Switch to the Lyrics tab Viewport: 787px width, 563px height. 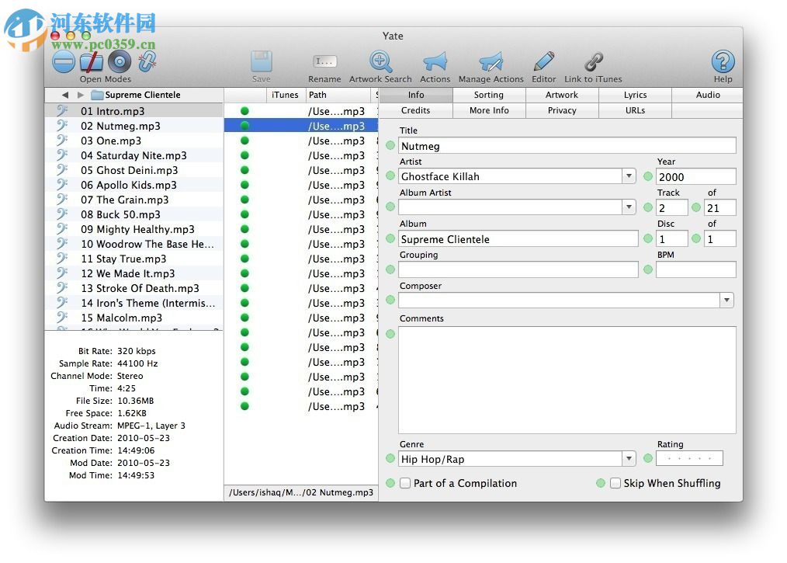[635, 95]
